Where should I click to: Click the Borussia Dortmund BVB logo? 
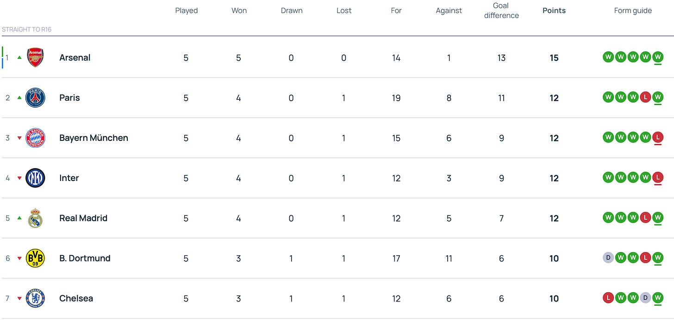[35, 259]
